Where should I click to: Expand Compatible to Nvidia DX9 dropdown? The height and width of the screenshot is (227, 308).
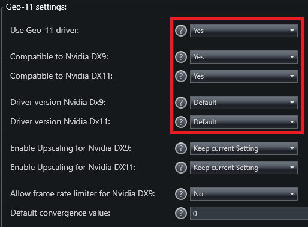point(244,57)
